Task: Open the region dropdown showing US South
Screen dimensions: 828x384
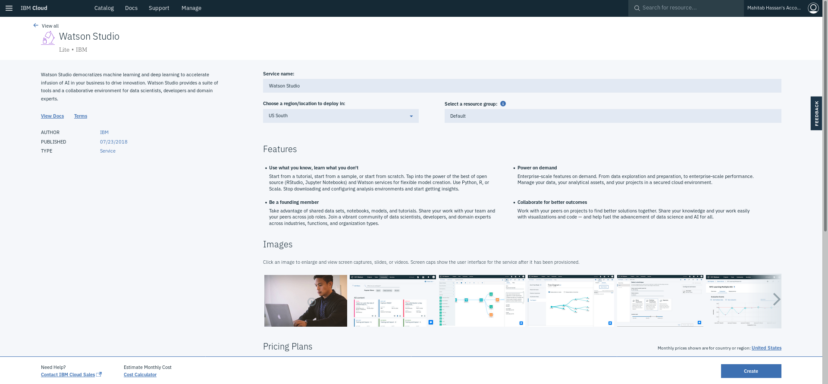Action: [x=341, y=116]
